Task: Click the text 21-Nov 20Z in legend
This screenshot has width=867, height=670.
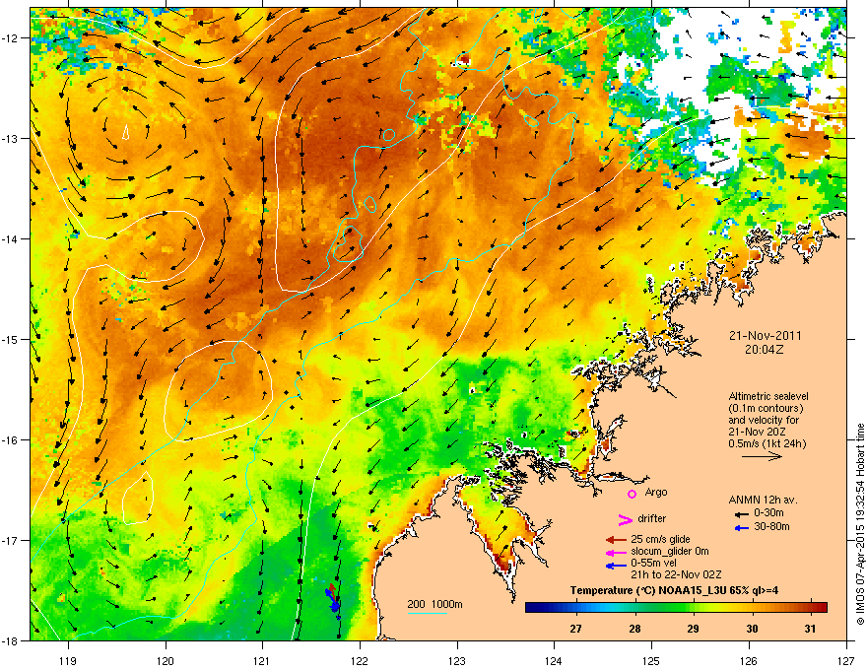Action: [x=758, y=432]
